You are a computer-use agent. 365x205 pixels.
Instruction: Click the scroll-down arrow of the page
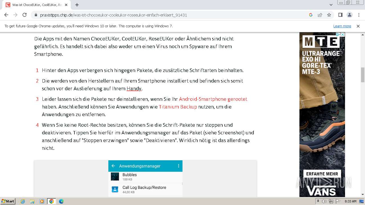[362, 194]
